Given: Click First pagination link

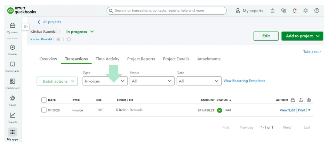Looking at the screenshot, I should click(226, 127).
